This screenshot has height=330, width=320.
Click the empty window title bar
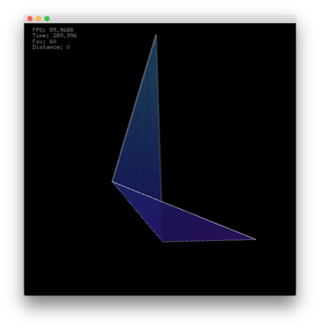[x=171, y=19]
